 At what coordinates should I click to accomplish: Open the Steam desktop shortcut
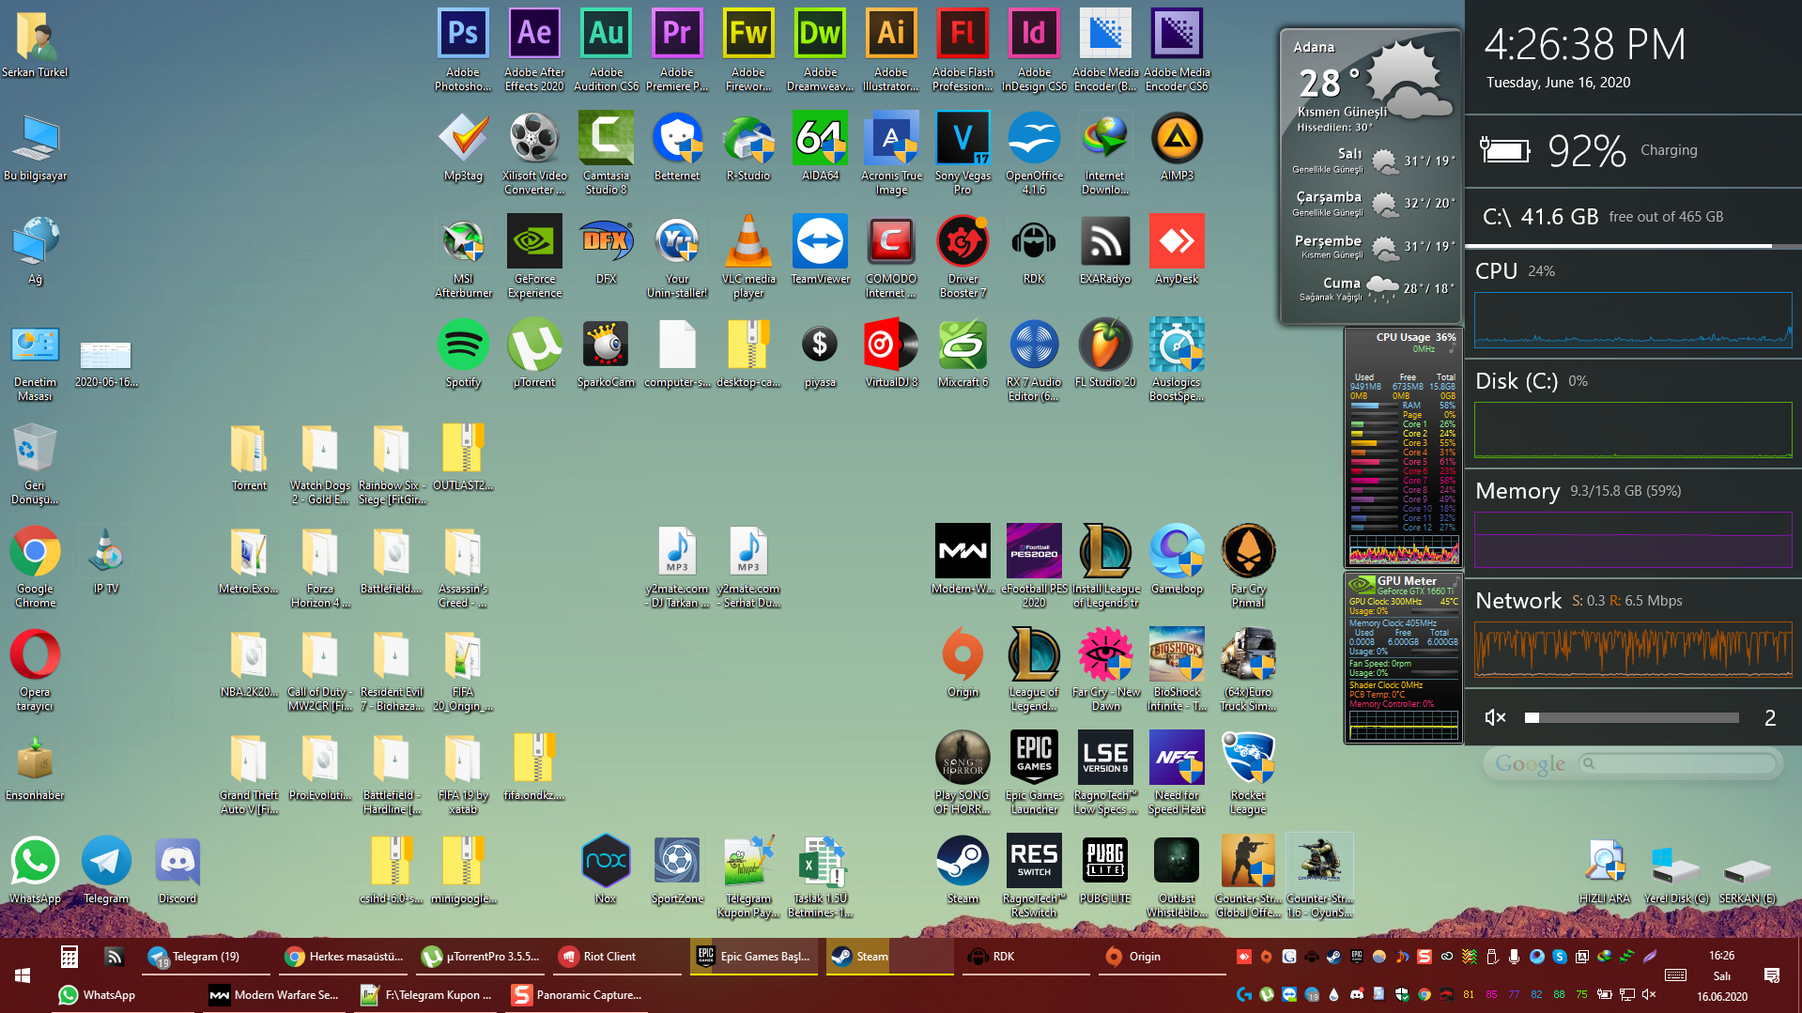[x=963, y=869]
